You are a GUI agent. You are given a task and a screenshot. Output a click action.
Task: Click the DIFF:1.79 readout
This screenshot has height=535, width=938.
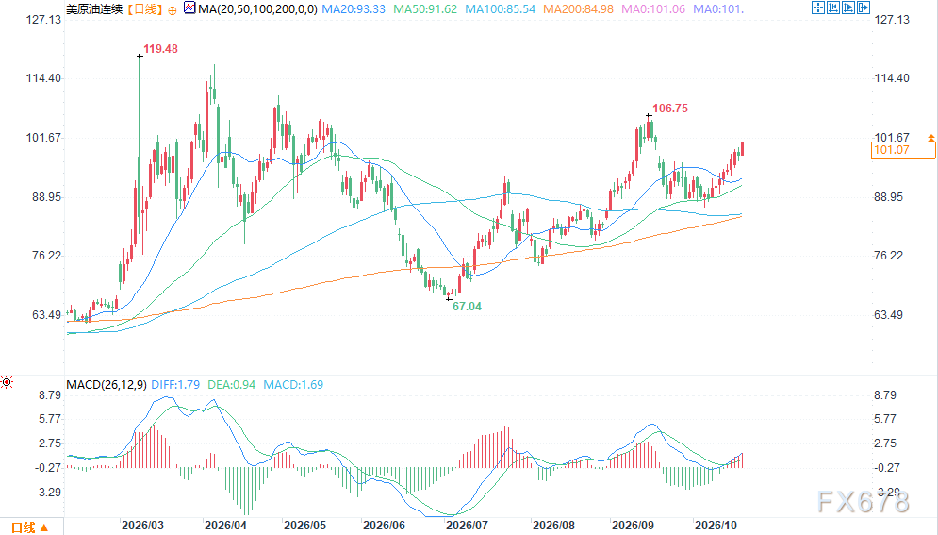point(175,385)
